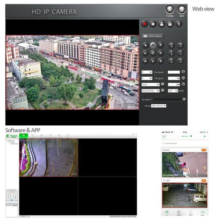Decrease focus with F minus button
The height and width of the screenshot is (222, 222).
[181, 53]
